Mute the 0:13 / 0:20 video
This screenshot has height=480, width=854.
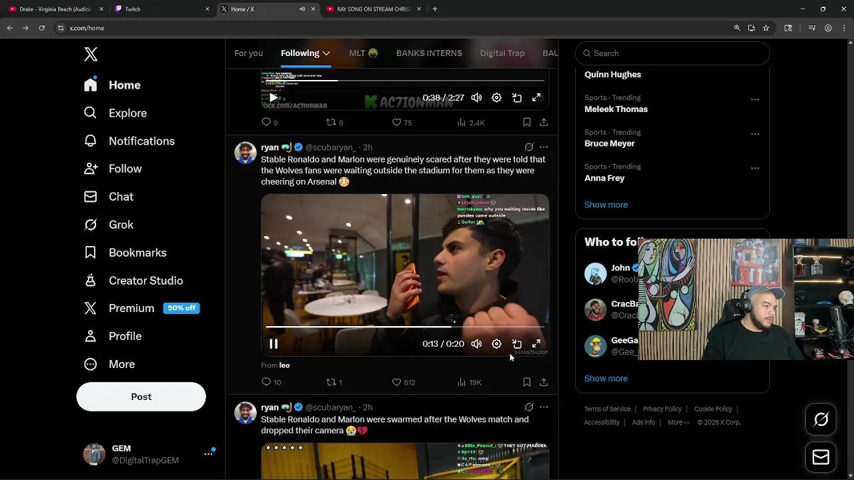[476, 344]
